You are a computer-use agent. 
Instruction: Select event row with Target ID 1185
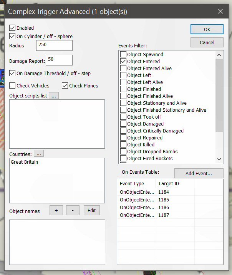click(x=170, y=200)
